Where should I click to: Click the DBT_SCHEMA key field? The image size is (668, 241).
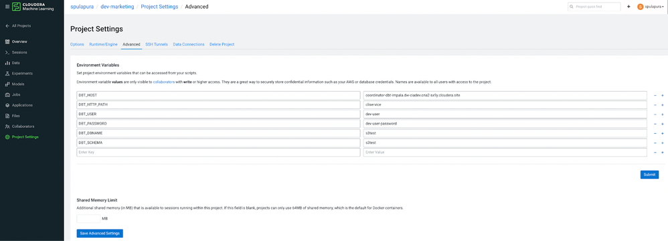coord(218,143)
